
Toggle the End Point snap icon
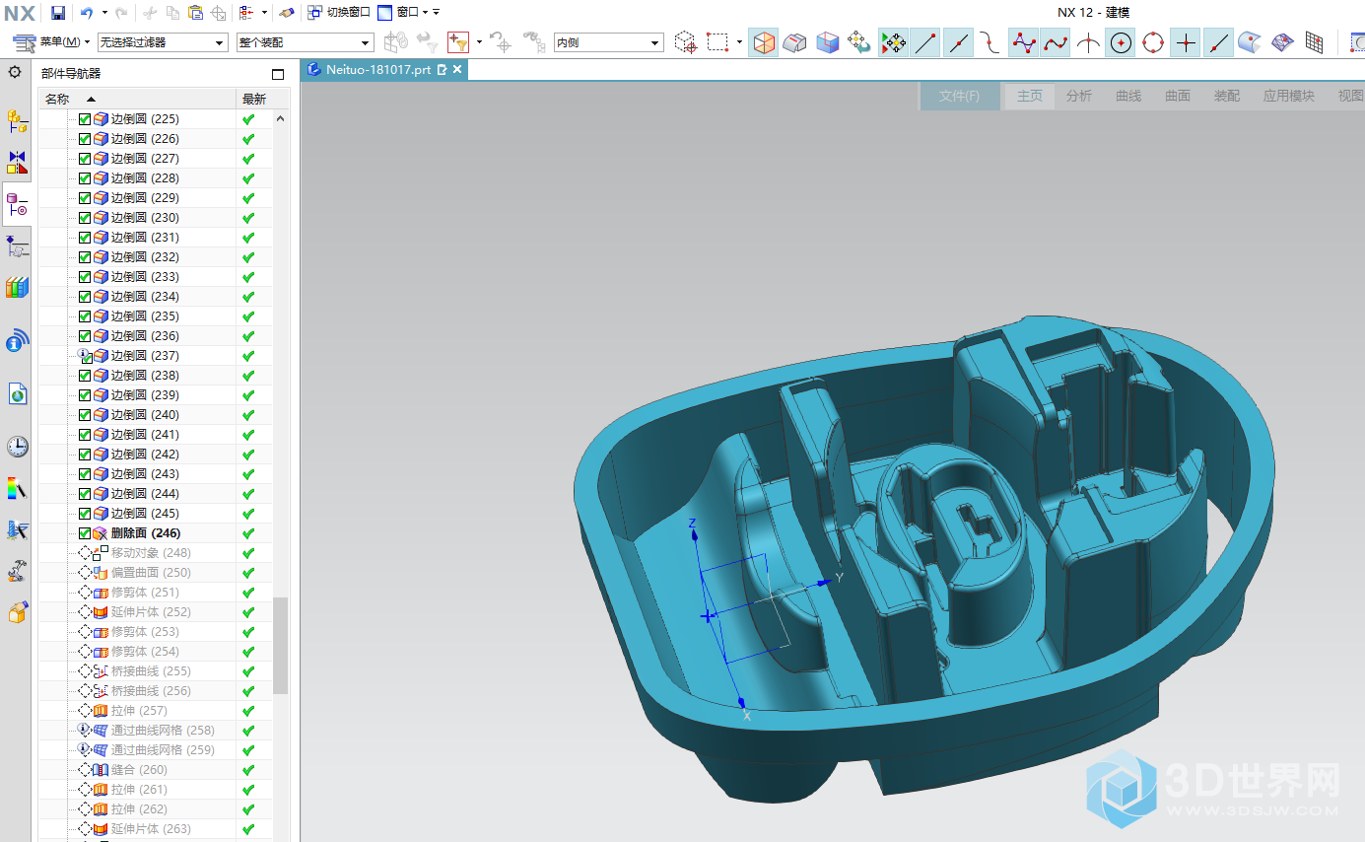(924, 42)
